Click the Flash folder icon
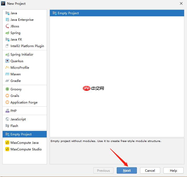Viewport: 187px width, 177px height. 7,126
